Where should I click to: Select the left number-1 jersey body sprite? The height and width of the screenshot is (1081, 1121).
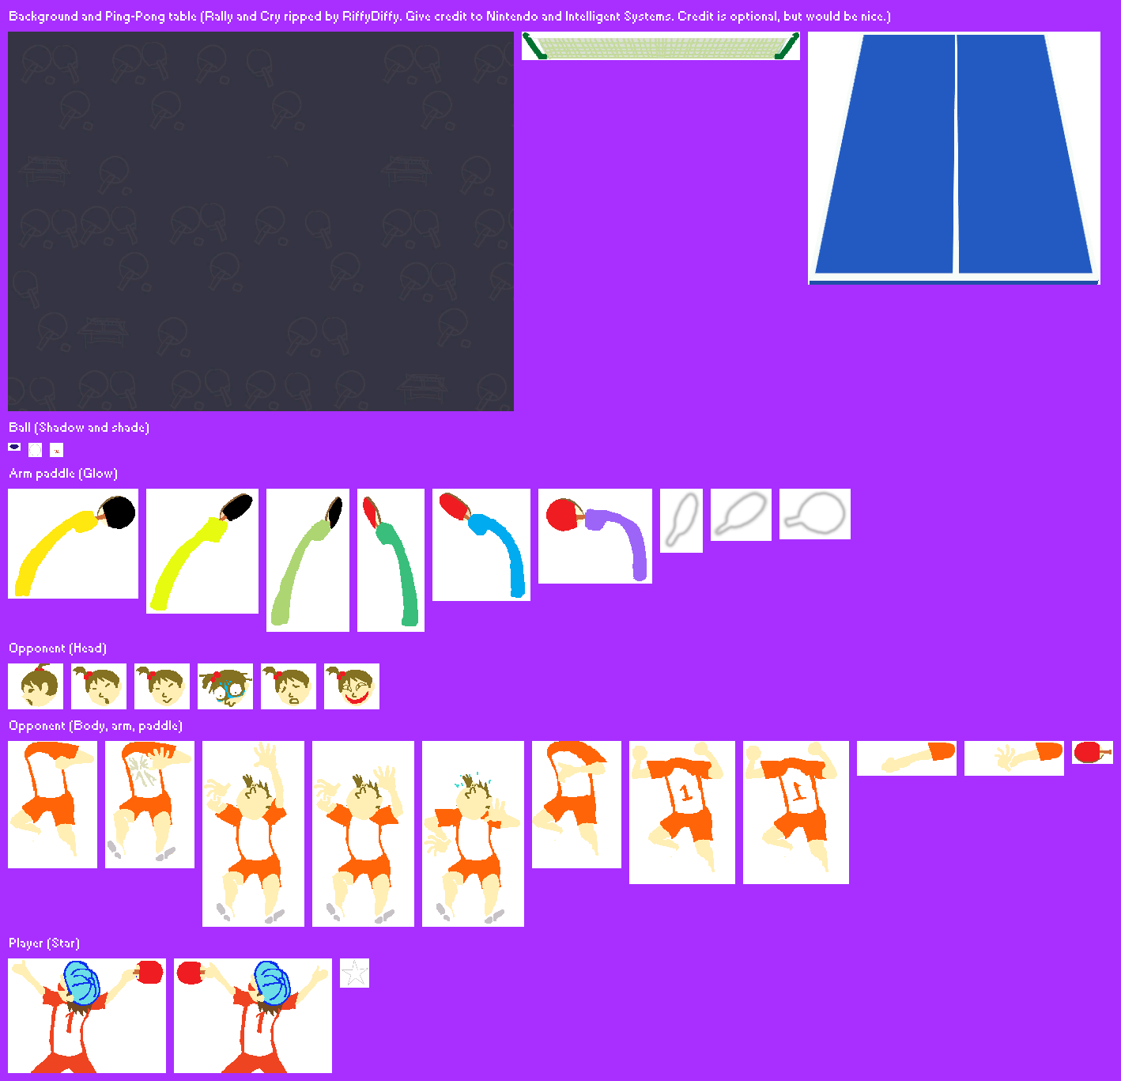click(x=682, y=812)
